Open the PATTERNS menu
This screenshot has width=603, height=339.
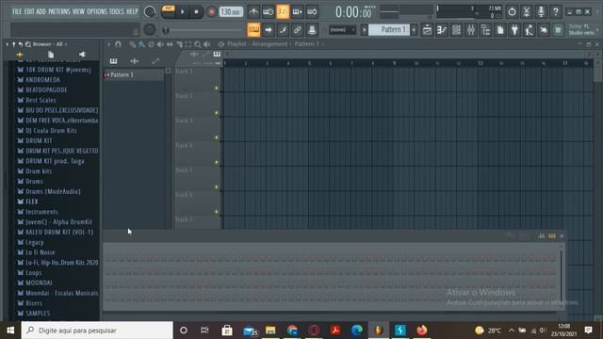tap(59, 11)
